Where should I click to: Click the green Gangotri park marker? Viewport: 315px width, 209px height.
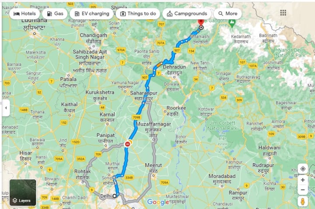[x=232, y=23]
